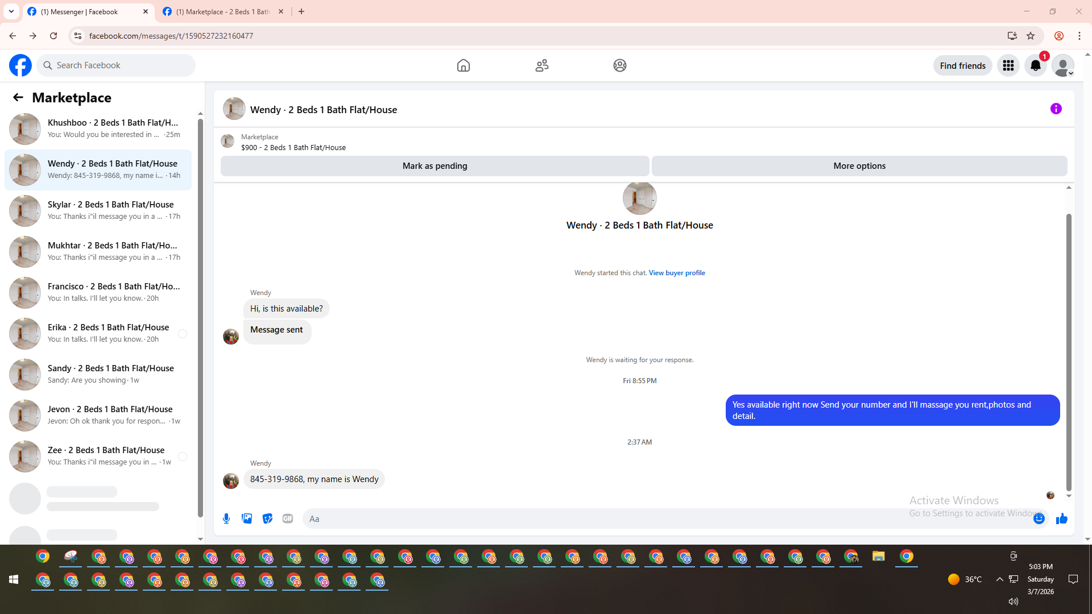Open the weather widget showing 36°C
1092x614 pixels.
tap(965, 579)
